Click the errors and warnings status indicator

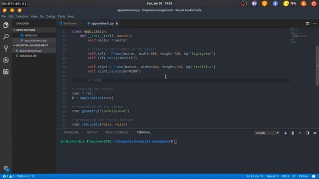8,177
